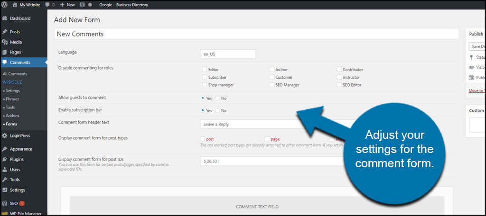Viewport: 486px width, 216px height.
Task: Open the Dashboard menu item
Action: [20, 18]
